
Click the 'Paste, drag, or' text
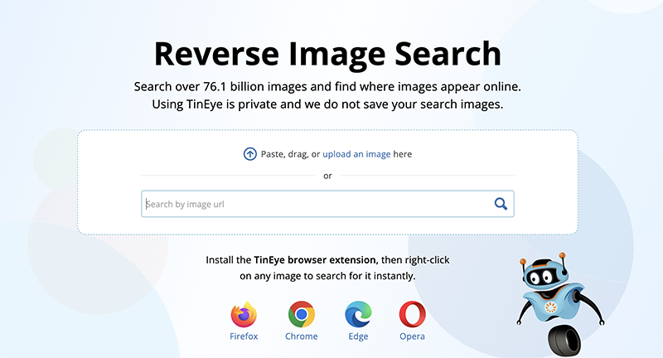(x=291, y=154)
